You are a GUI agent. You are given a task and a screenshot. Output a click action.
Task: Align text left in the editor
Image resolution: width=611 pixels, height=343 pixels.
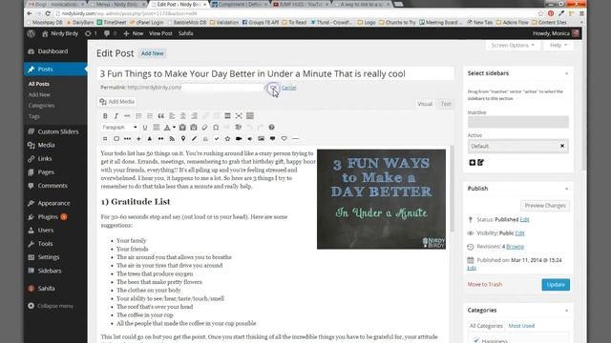coord(172,116)
